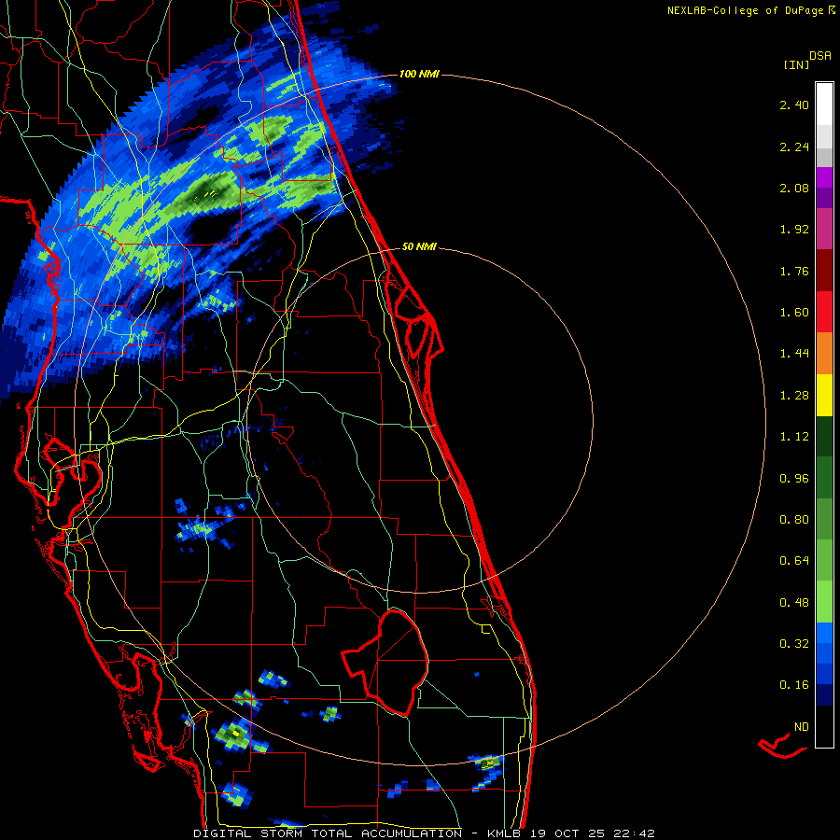The image size is (840, 840).
Task: Select the bright red swatch in color scale
Action: pos(824,312)
